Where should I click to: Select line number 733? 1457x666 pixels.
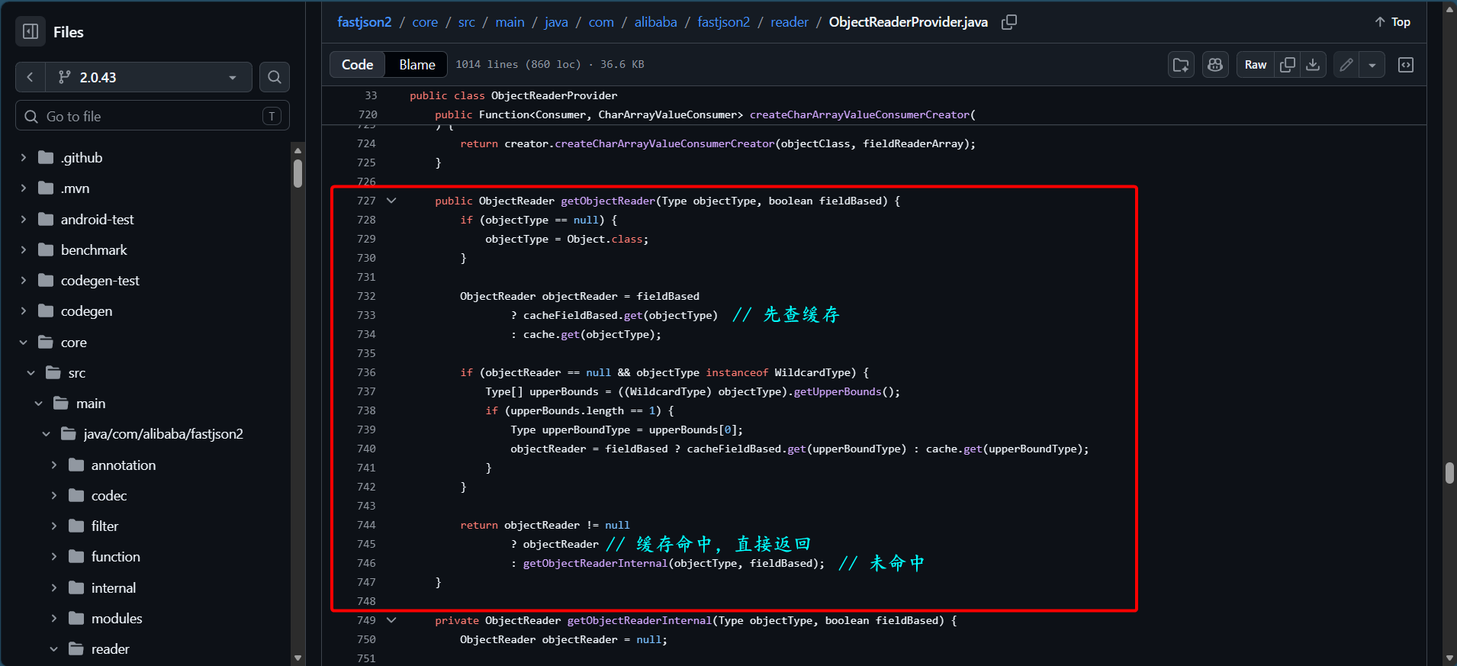(x=366, y=315)
